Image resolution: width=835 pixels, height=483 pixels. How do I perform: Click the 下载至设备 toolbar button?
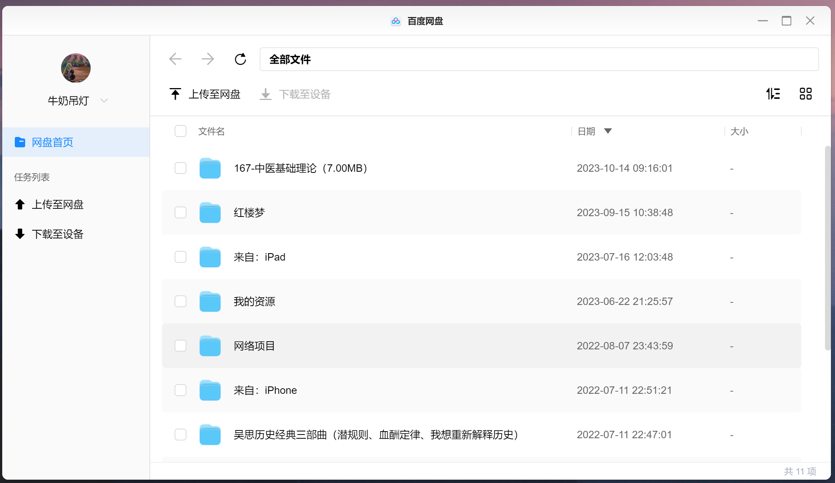tap(295, 94)
